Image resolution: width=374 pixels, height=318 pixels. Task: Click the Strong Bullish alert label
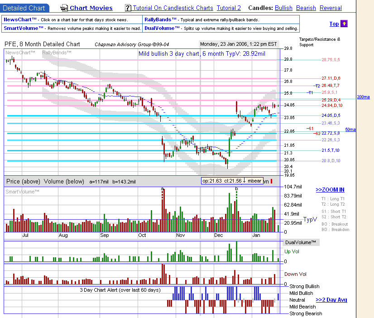tap(304, 286)
